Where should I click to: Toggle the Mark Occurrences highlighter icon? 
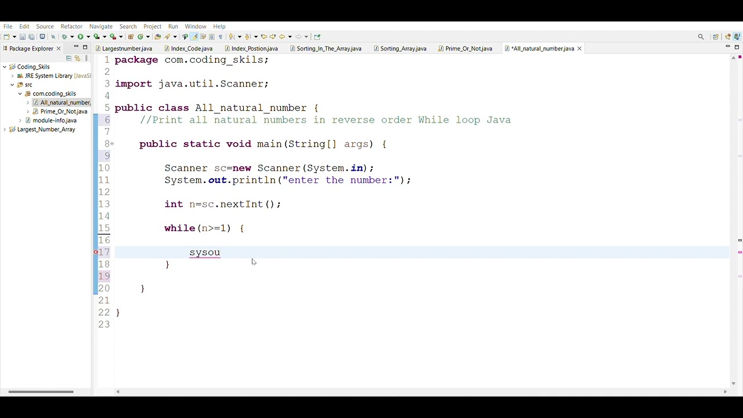194,37
